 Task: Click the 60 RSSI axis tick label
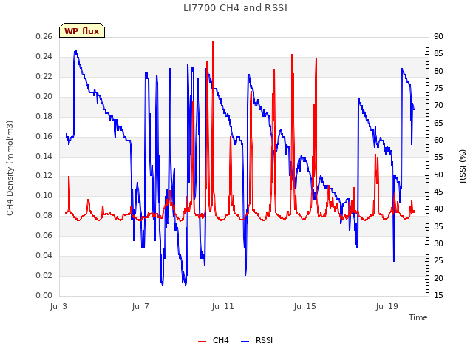(438, 140)
